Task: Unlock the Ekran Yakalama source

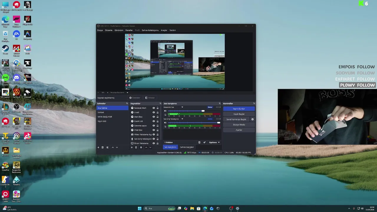Action: tap(158, 143)
